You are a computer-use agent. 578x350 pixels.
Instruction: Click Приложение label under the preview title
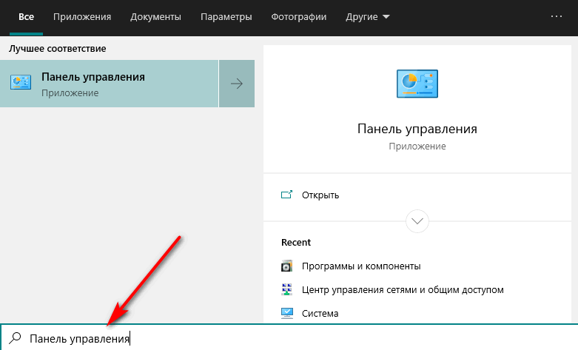[417, 147]
